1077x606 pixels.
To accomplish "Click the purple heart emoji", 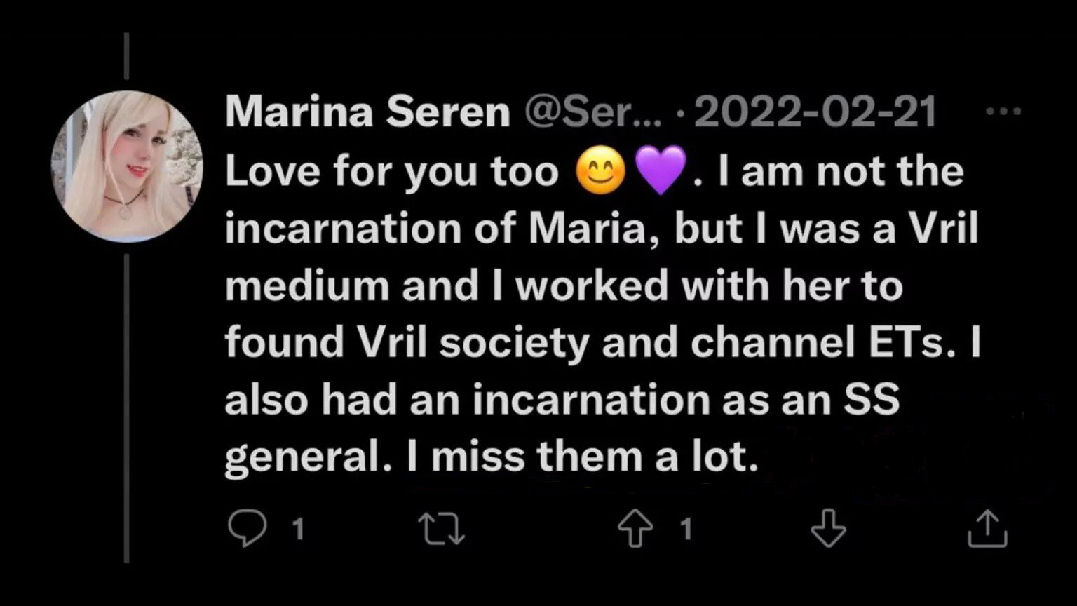I will coord(660,172).
